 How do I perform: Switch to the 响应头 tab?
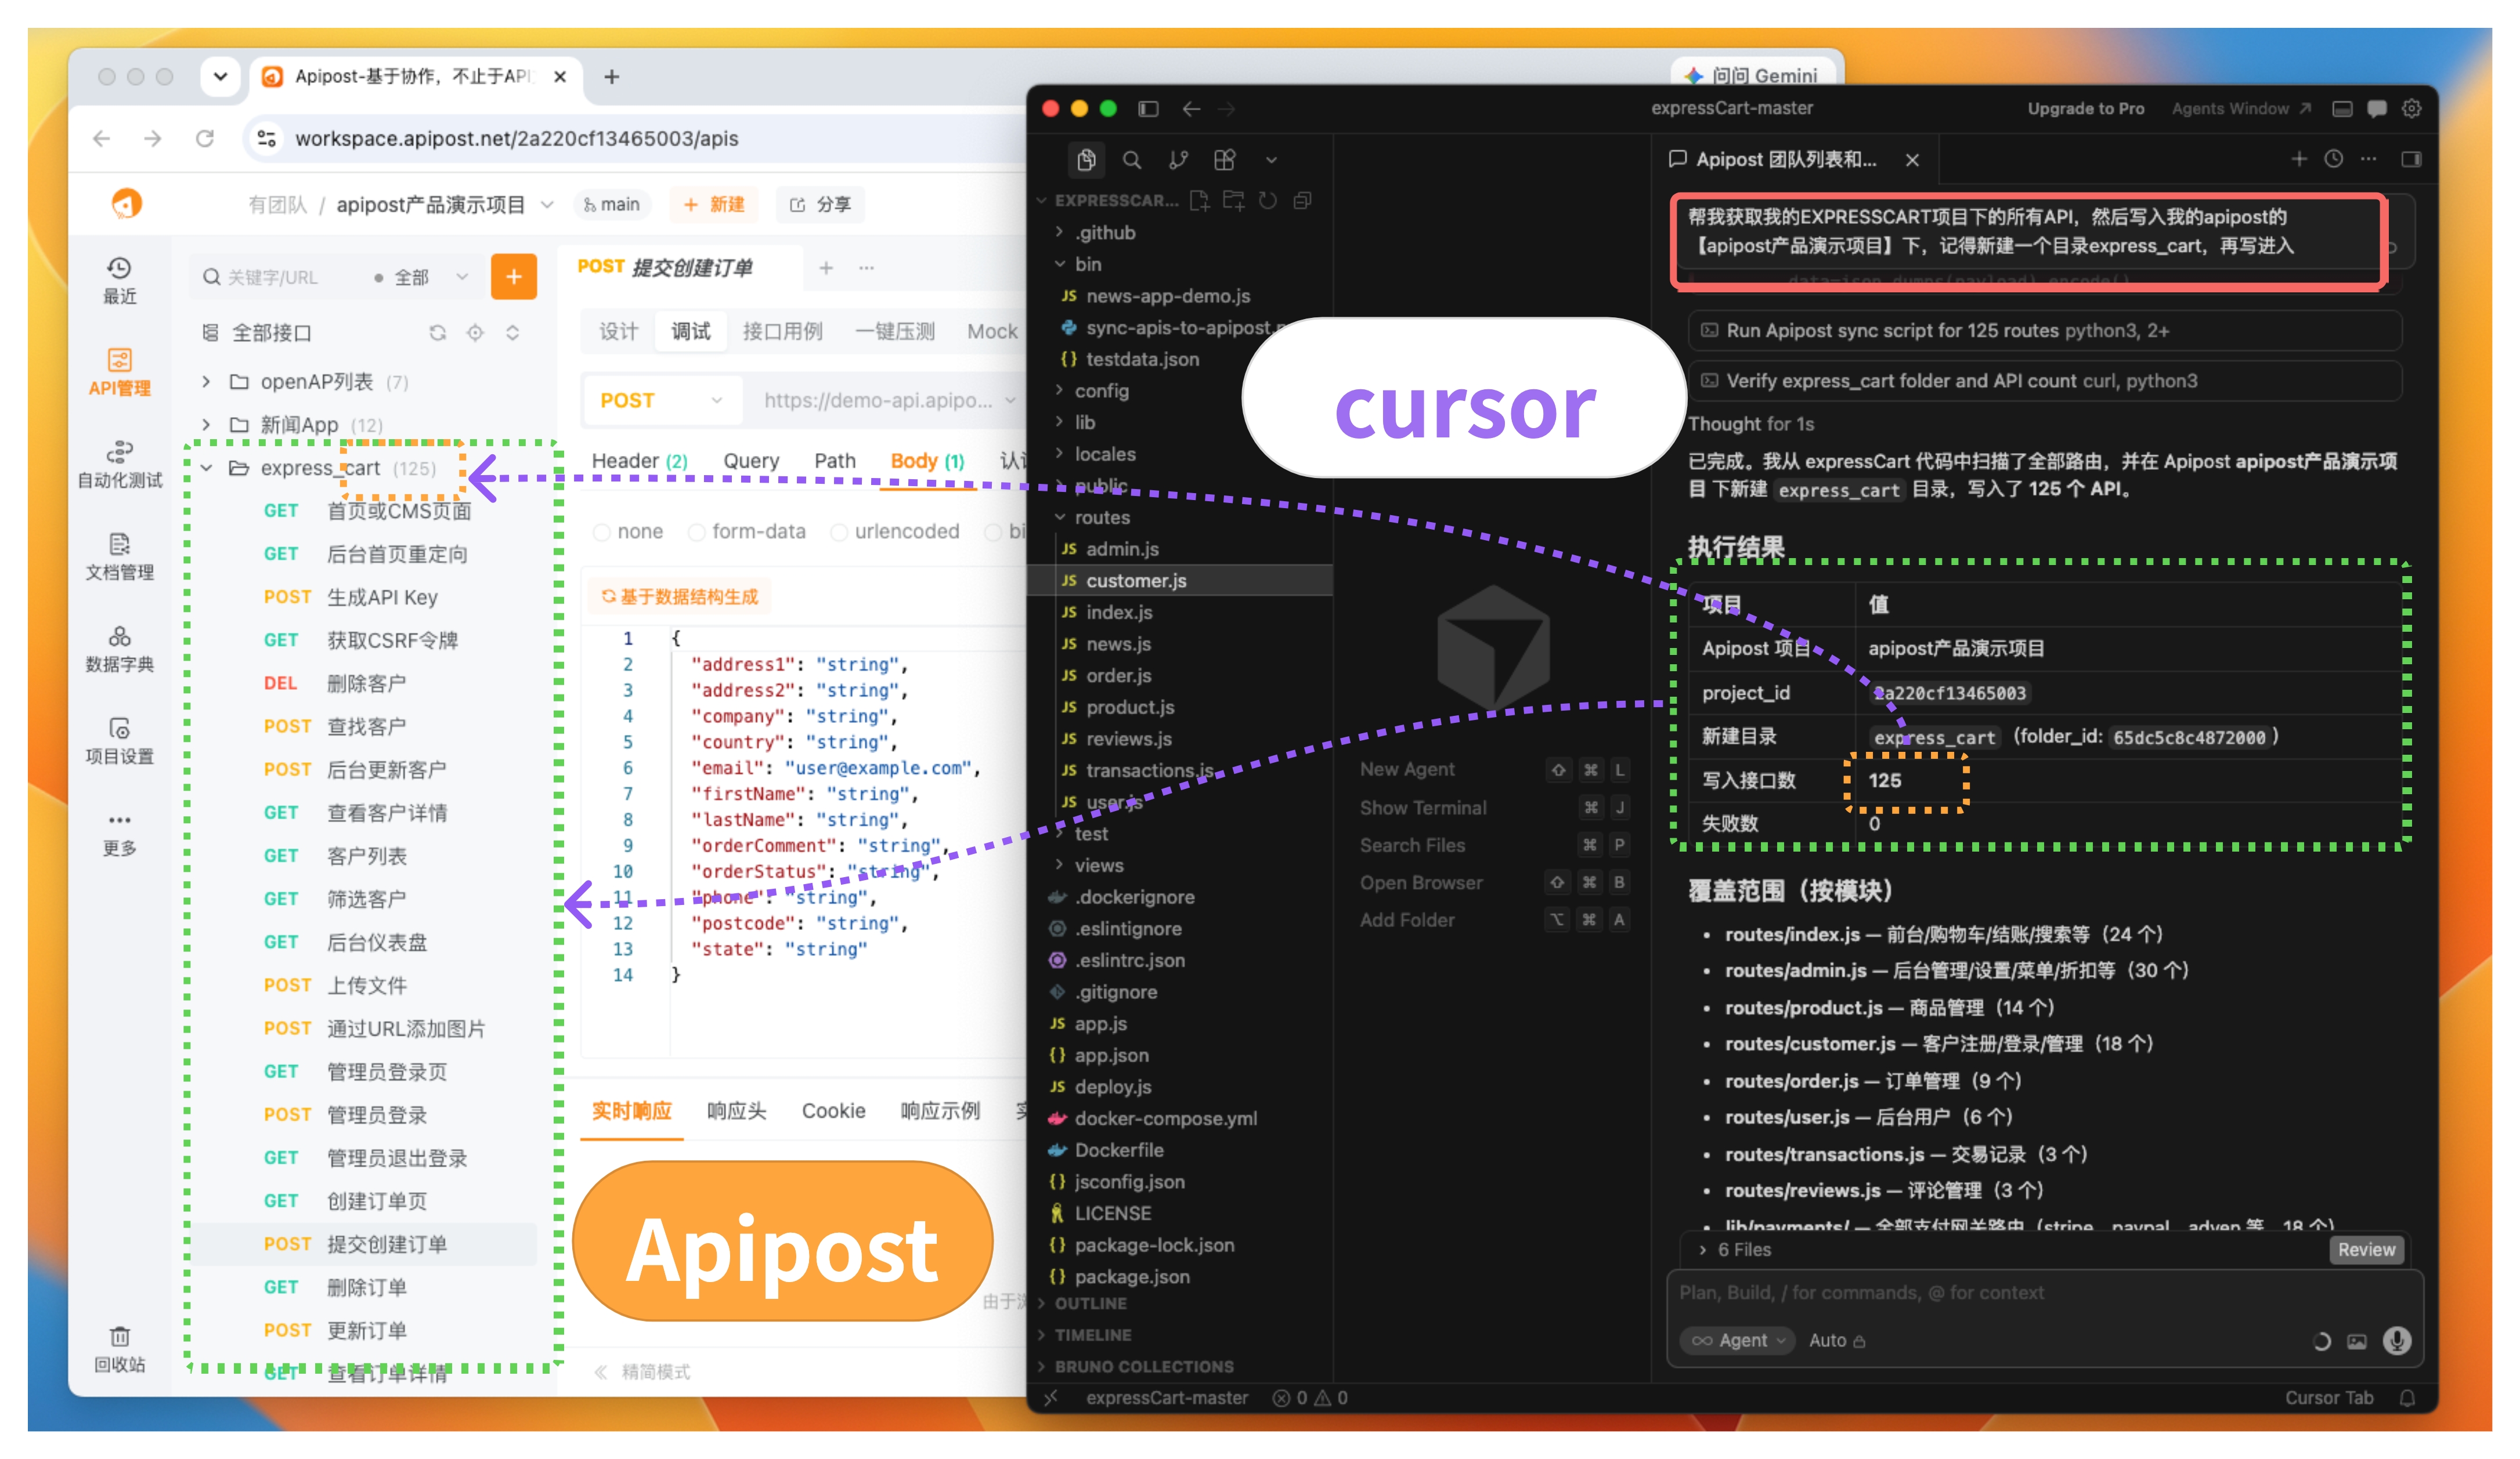(x=737, y=1112)
